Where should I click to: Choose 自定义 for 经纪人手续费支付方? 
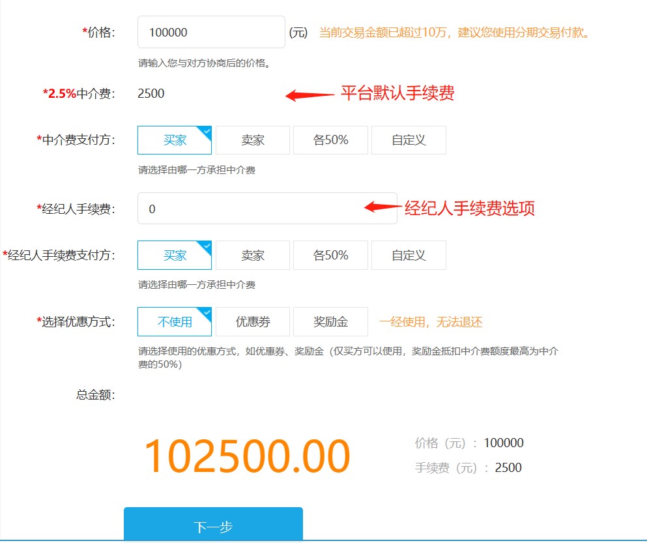click(x=409, y=256)
